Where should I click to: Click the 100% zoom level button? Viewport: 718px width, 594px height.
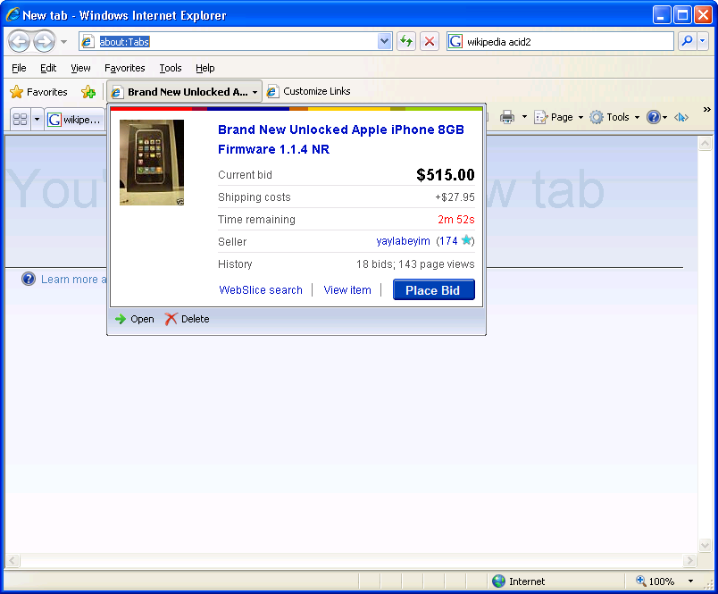(x=655, y=581)
